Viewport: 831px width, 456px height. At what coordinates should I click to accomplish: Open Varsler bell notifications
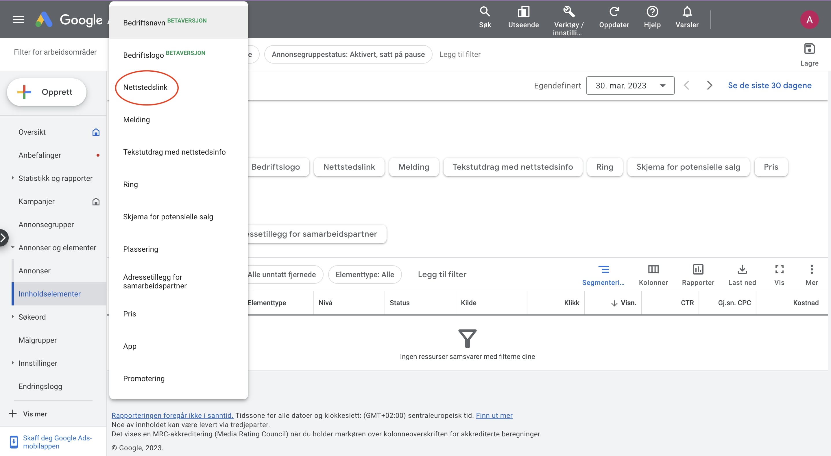(687, 12)
